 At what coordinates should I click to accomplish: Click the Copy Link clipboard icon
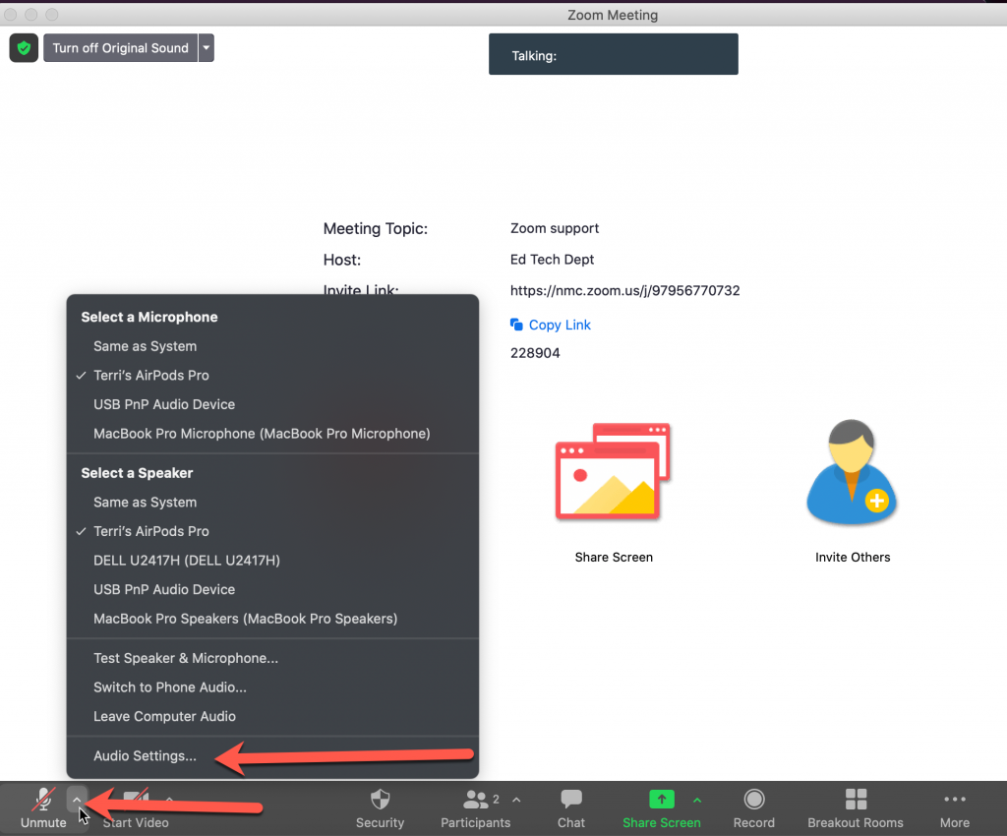pyautogui.click(x=516, y=325)
